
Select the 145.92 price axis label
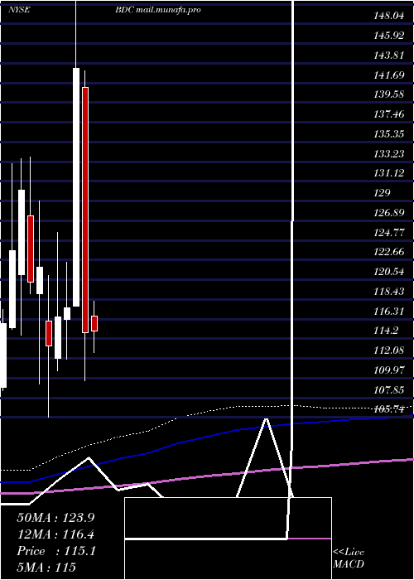click(x=388, y=36)
